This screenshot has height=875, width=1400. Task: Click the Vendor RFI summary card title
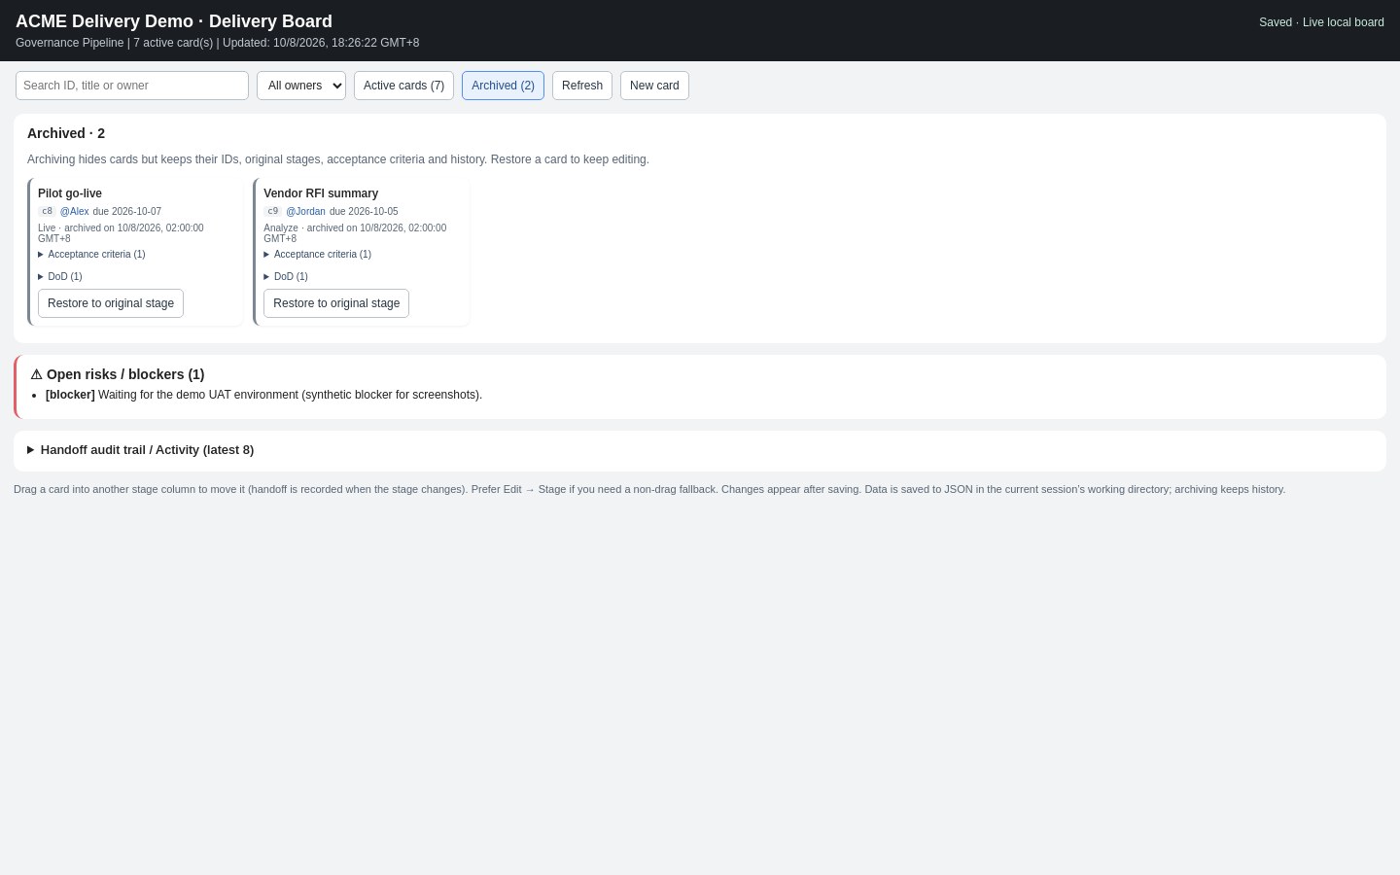(x=321, y=193)
